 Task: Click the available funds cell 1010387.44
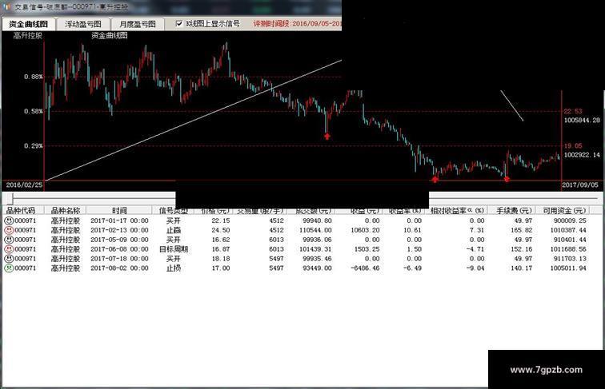coord(568,230)
